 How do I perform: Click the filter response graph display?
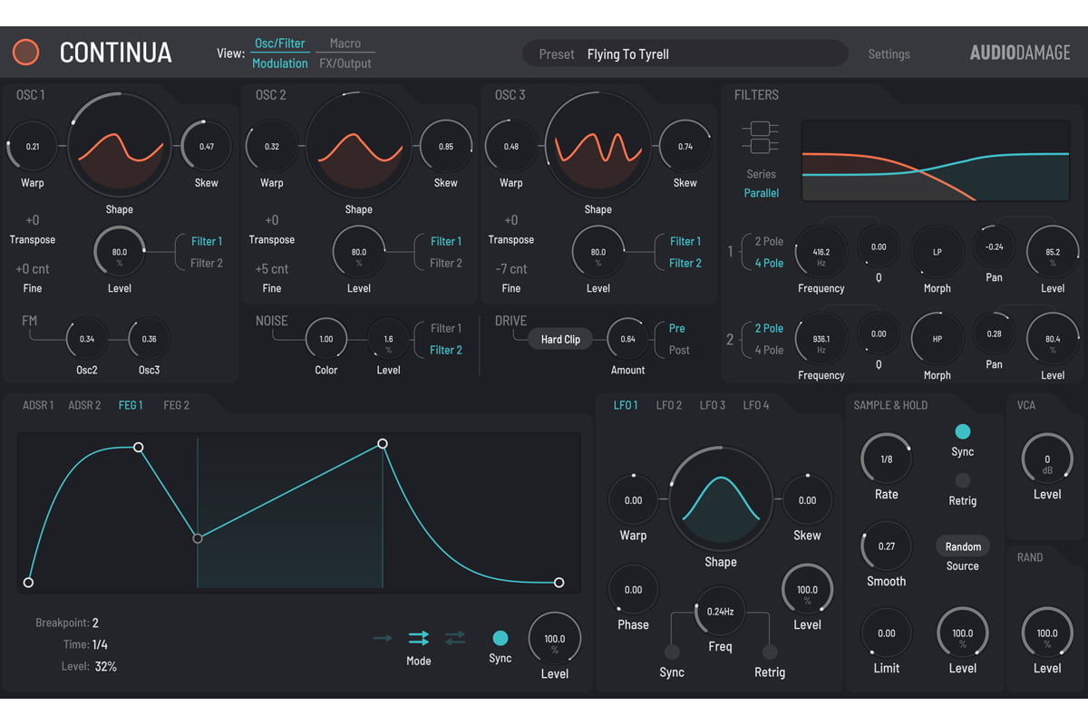(936, 160)
